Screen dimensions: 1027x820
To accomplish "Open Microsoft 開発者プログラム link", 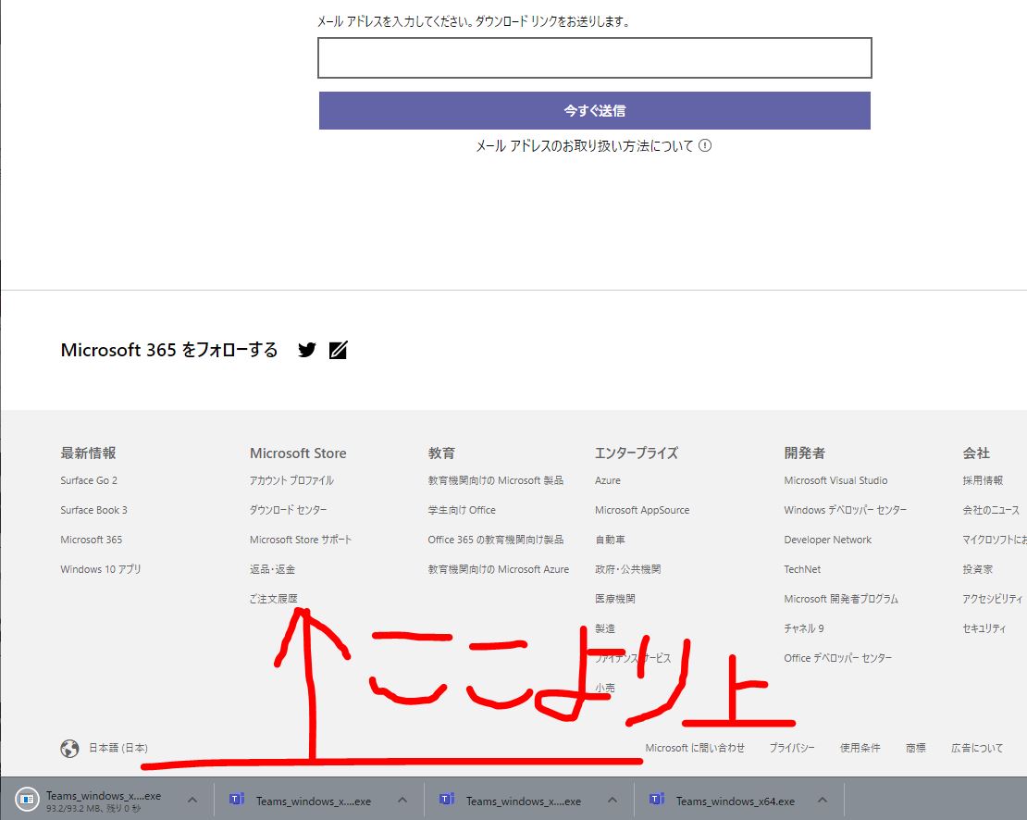I will pyautogui.click(x=841, y=599).
